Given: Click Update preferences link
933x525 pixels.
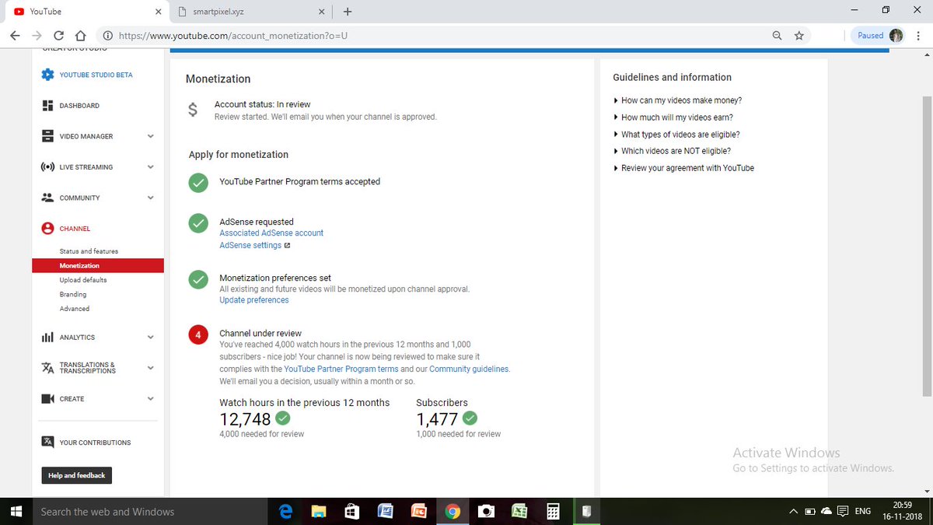Looking at the screenshot, I should (254, 300).
